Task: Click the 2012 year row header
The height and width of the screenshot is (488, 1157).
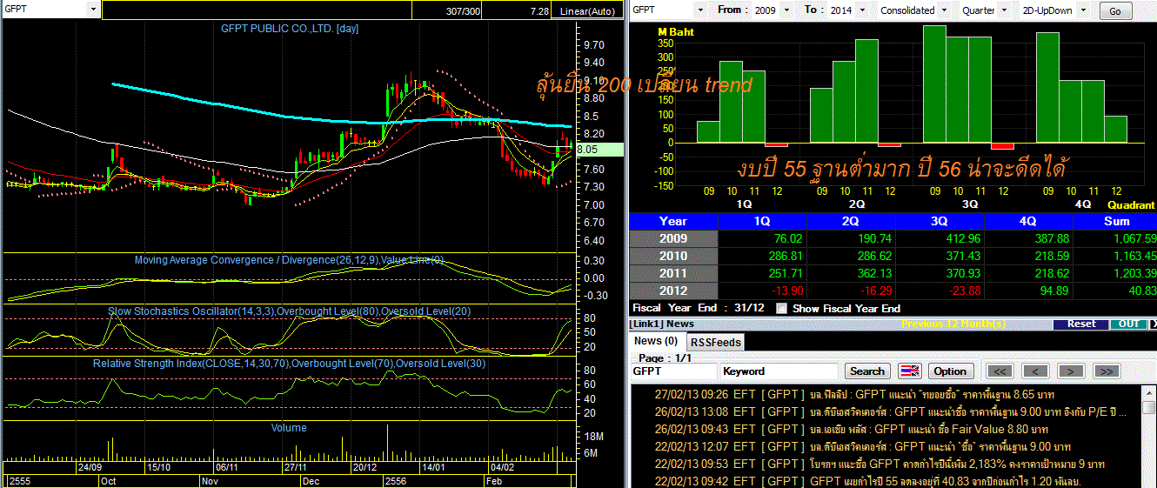Action: pyautogui.click(x=673, y=291)
